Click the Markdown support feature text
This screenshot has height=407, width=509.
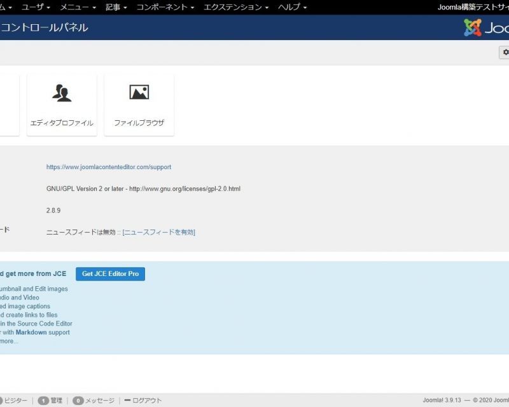pos(33,333)
